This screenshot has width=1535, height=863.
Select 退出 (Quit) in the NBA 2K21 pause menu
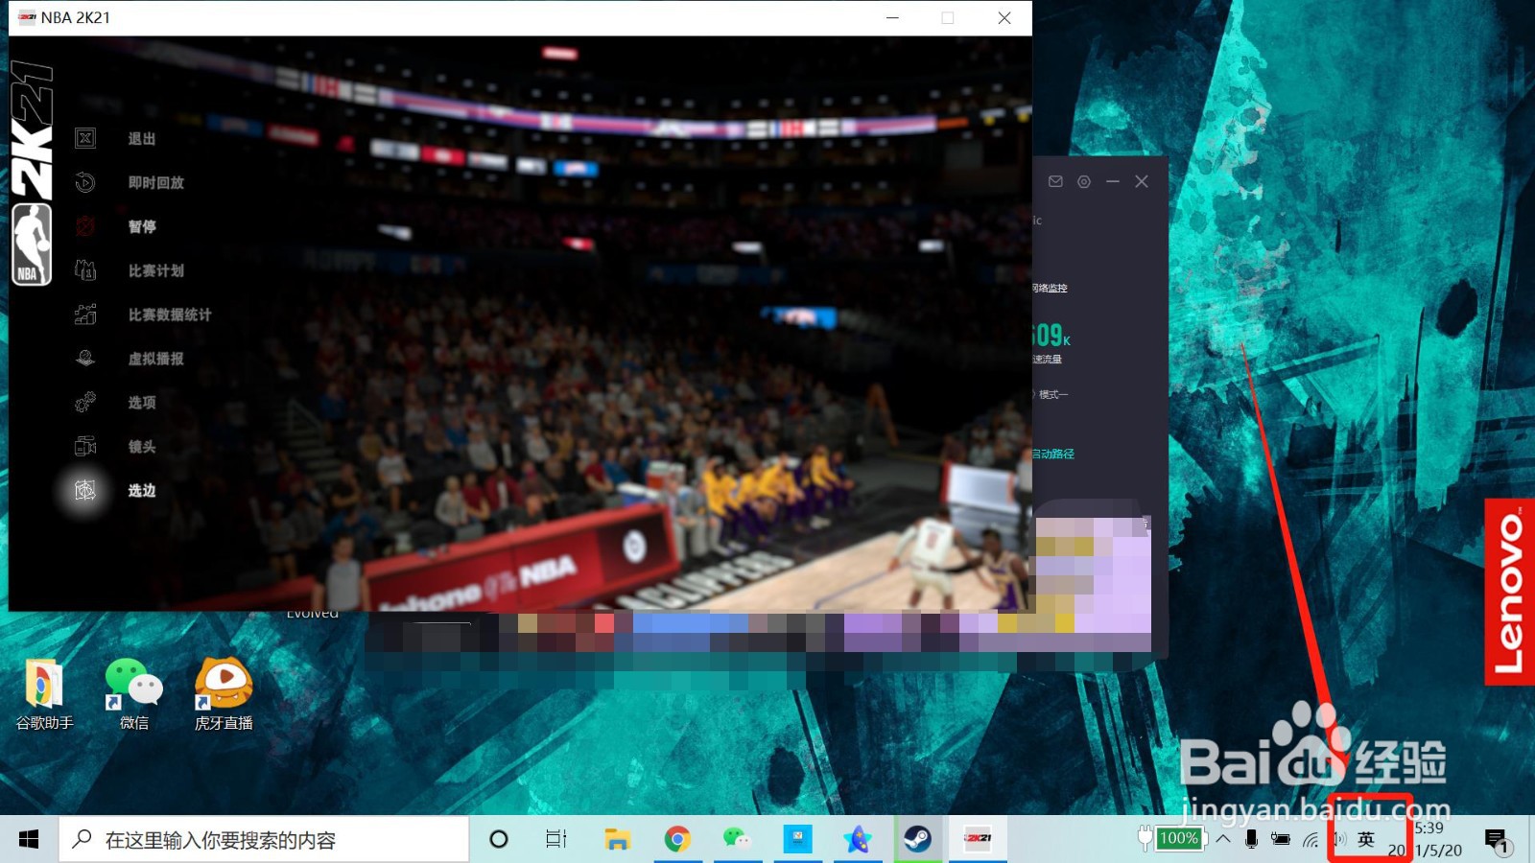[x=142, y=139]
